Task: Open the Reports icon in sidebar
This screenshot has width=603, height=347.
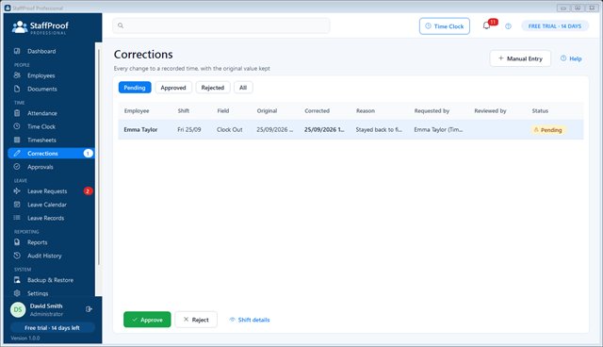Action: [17, 242]
